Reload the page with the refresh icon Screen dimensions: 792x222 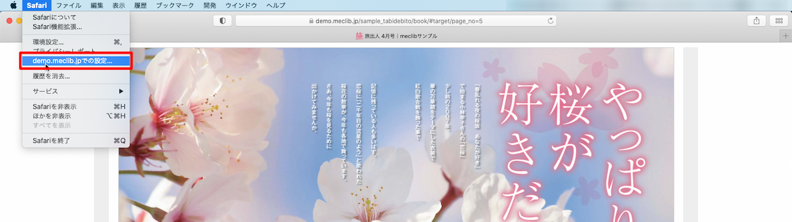(550, 21)
